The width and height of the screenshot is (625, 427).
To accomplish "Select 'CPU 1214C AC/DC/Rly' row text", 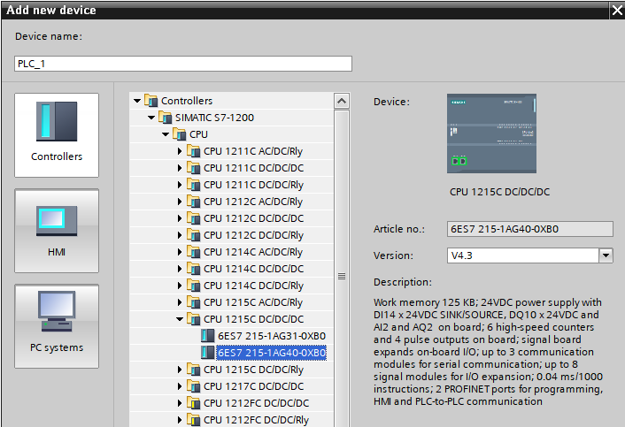I will 253,252.
